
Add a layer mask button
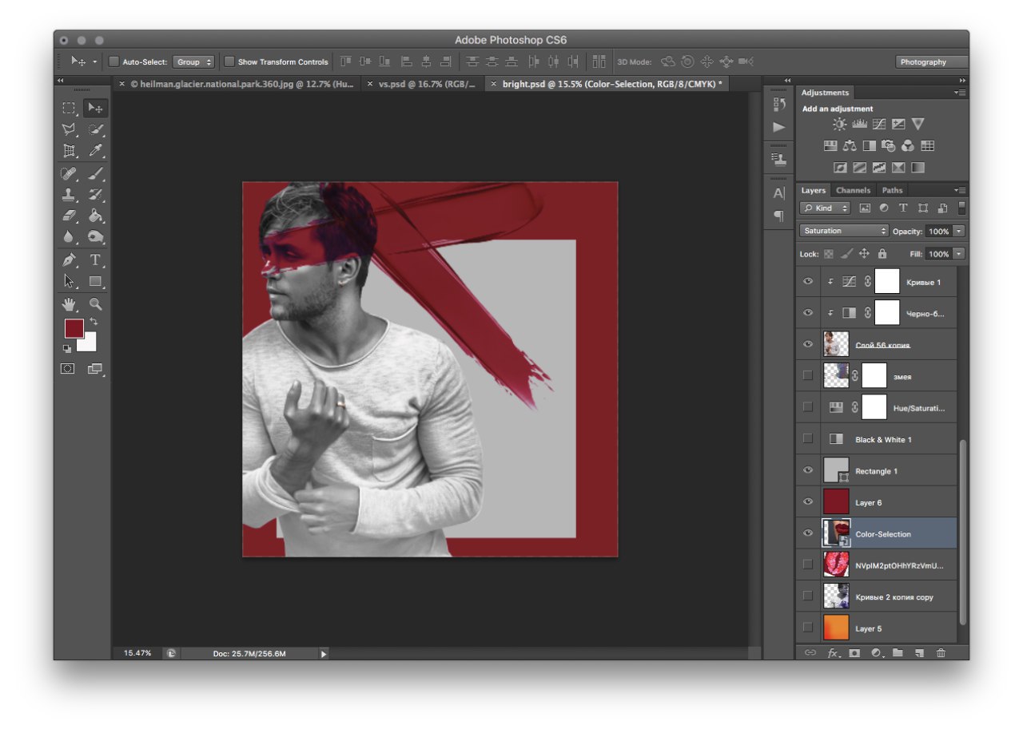tap(854, 653)
